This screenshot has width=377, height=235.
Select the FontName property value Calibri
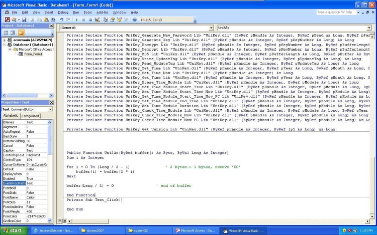[x=37, y=197]
